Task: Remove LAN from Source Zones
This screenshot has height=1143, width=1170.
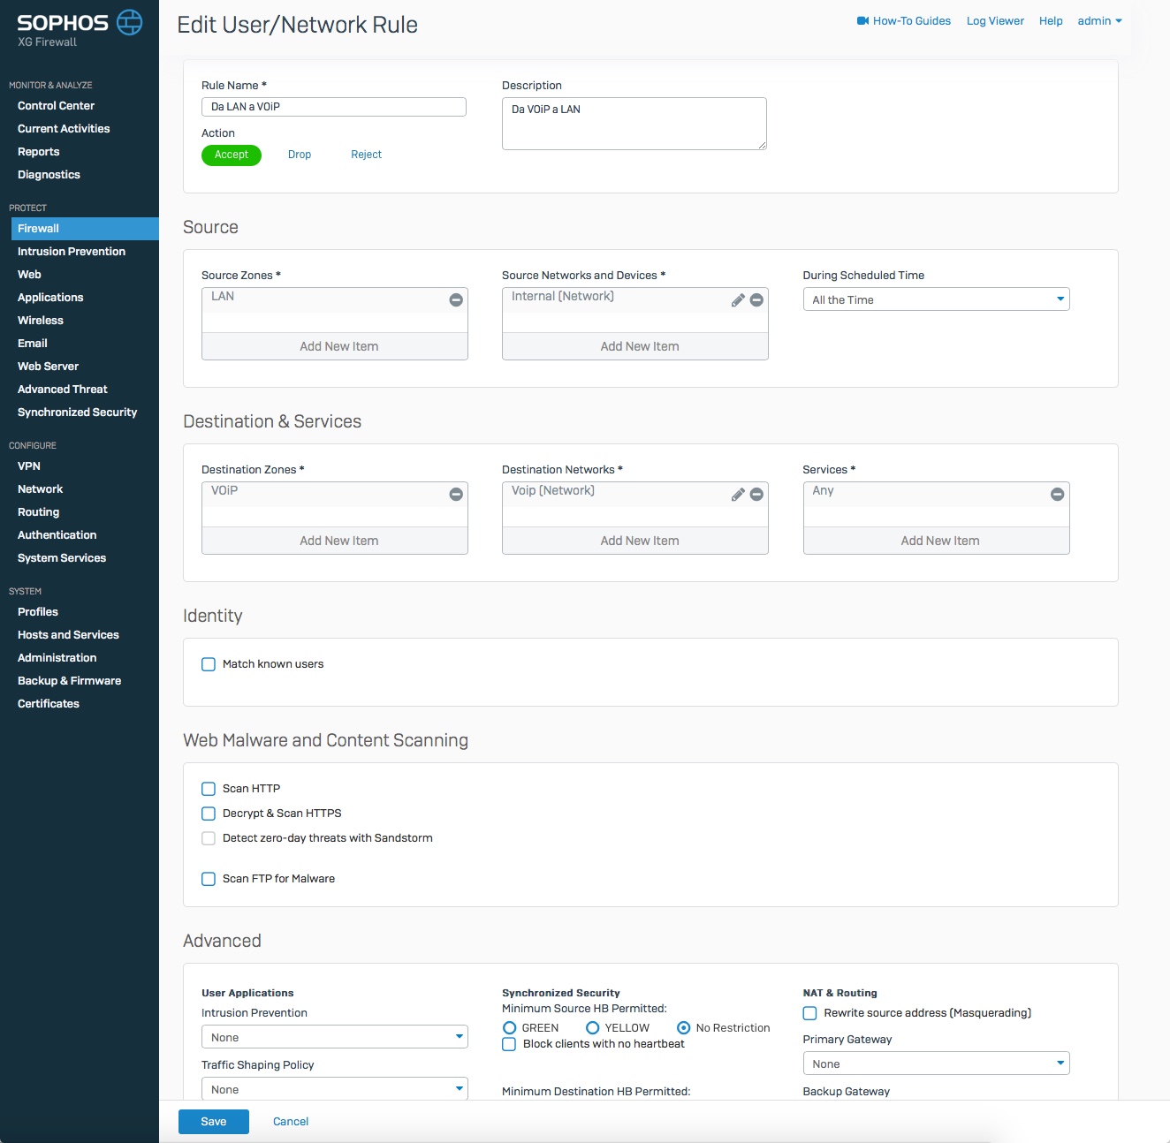Action: click(x=456, y=300)
